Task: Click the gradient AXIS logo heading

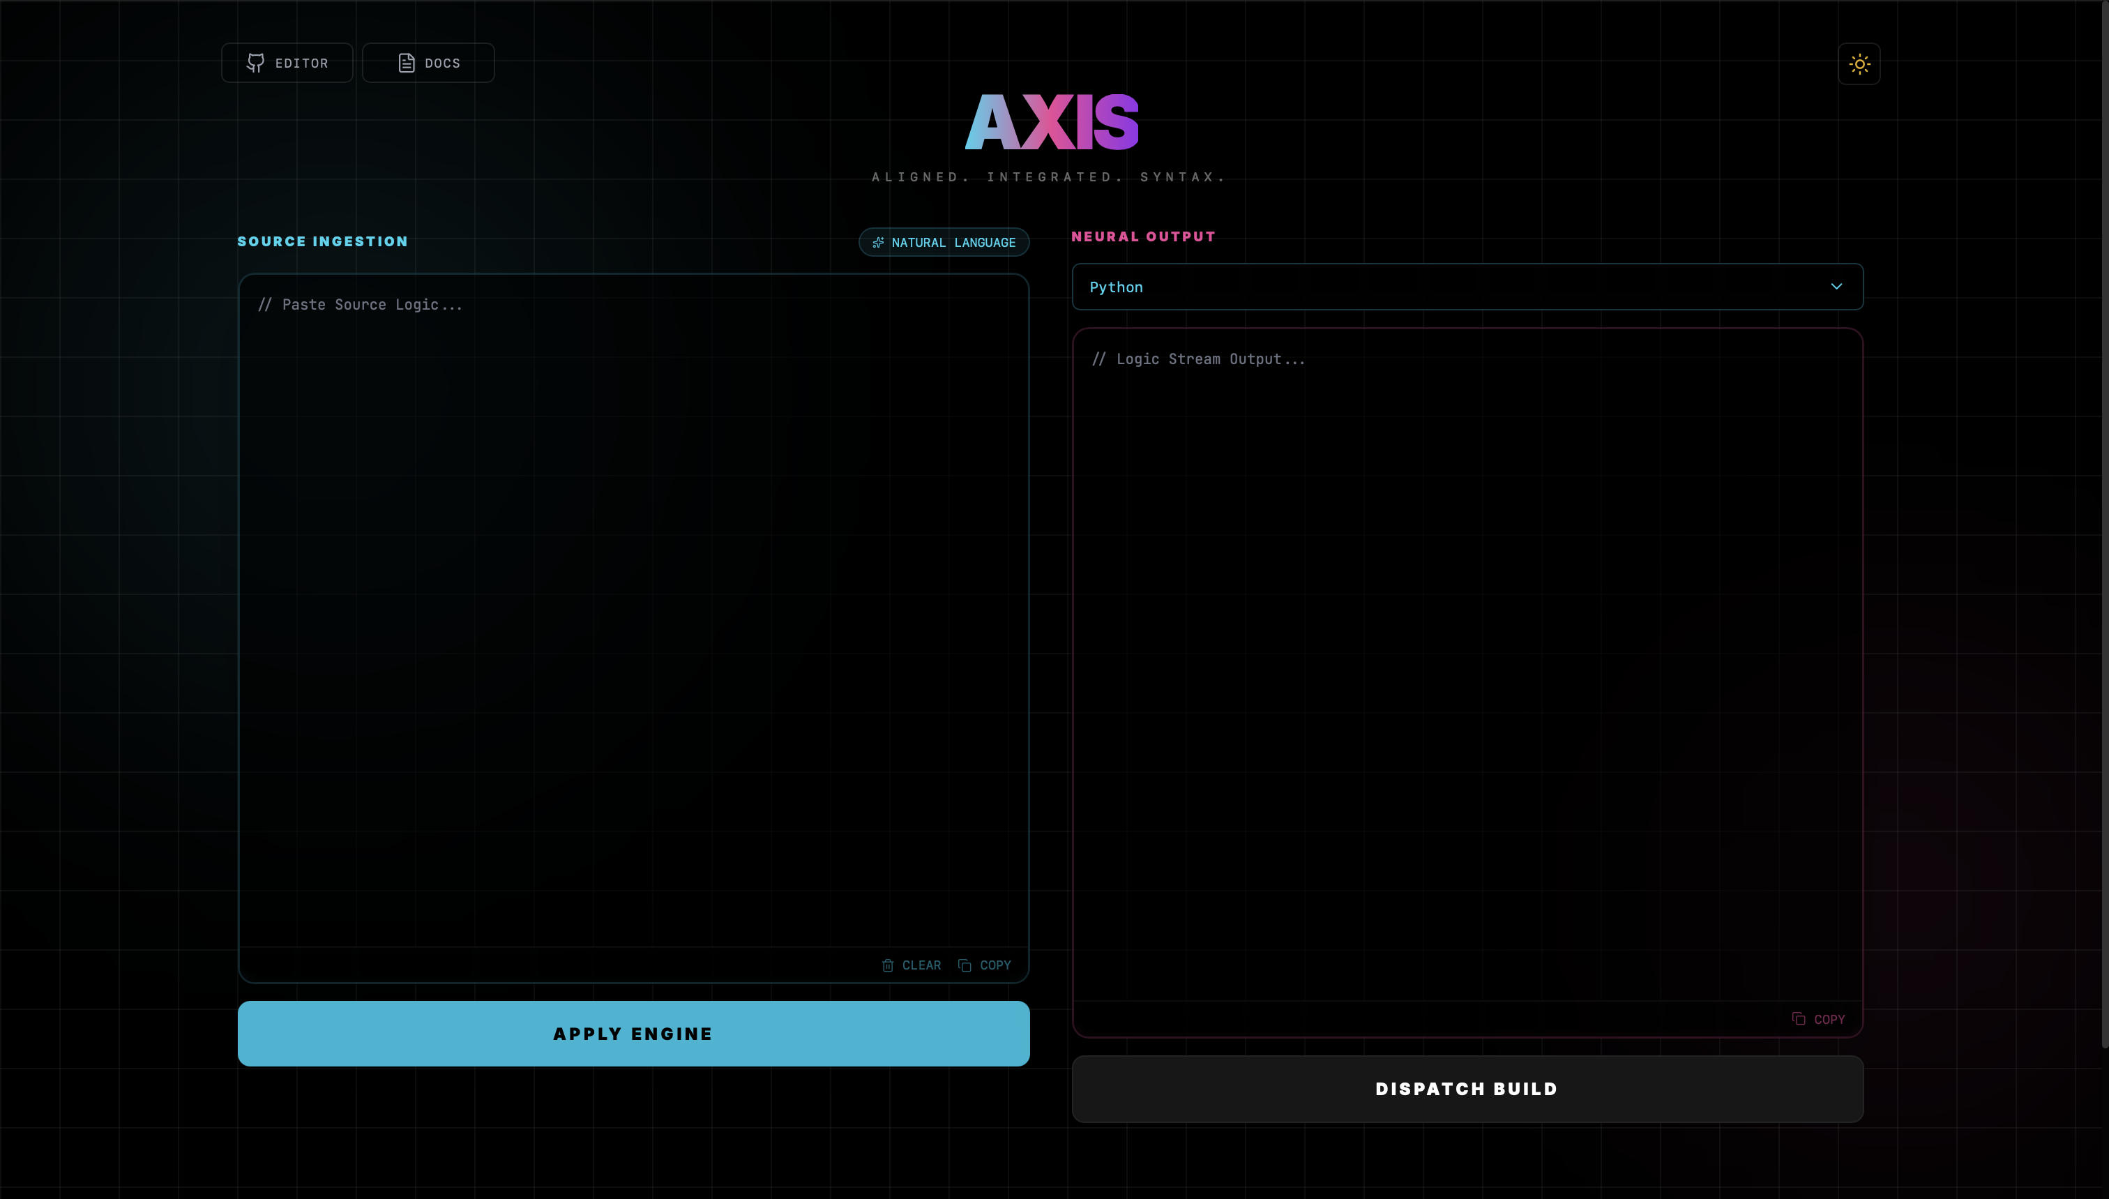Action: click(x=1052, y=123)
